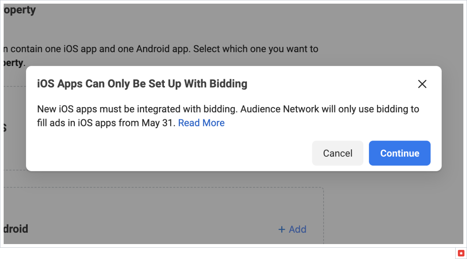Click Continue to proceed with bidding setup

[400, 153]
